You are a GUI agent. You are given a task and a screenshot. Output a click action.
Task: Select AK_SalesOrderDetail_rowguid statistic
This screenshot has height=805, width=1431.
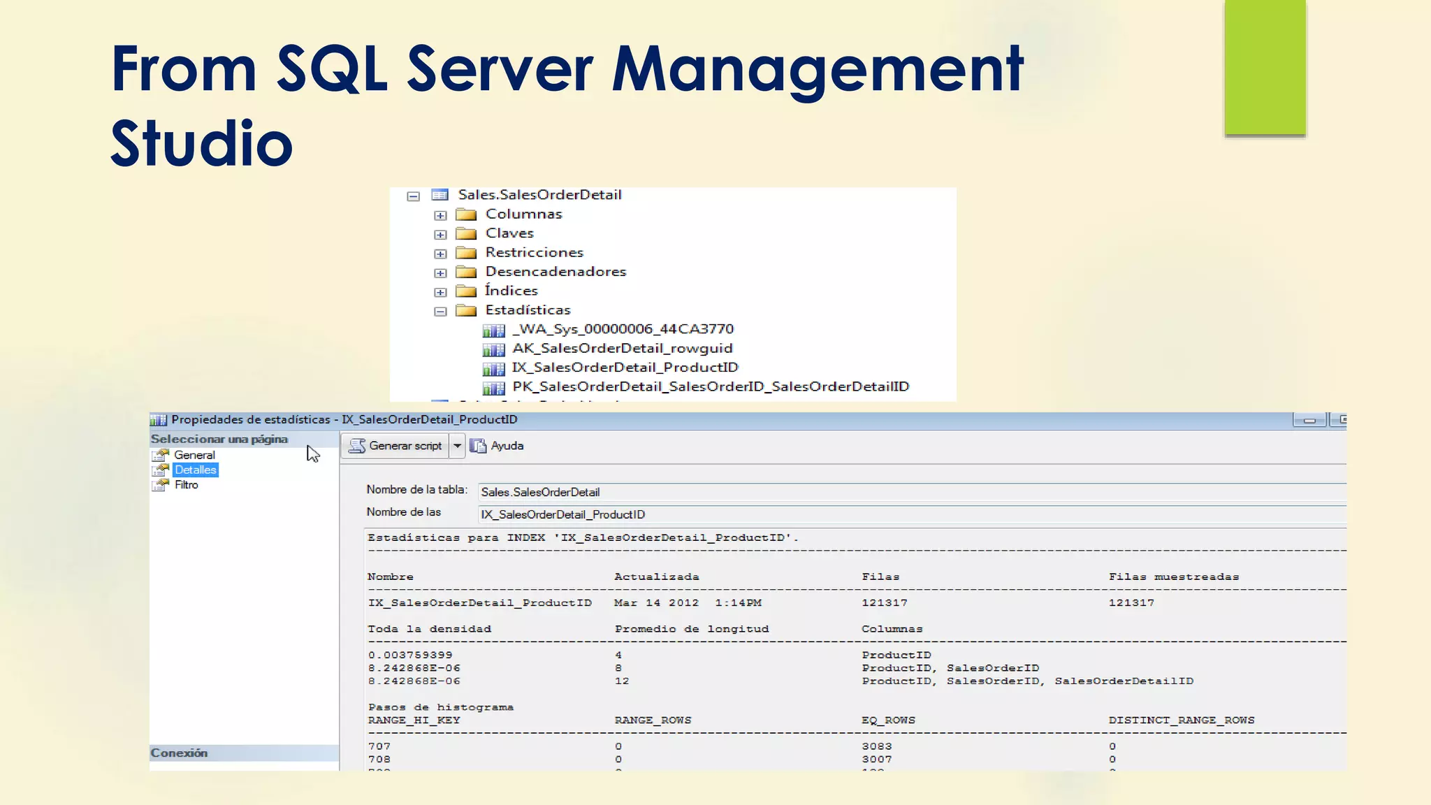coord(622,349)
